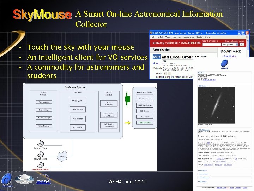Open the Edit menu in Firefox
Screen dimensions: 254x191
[160, 37]
